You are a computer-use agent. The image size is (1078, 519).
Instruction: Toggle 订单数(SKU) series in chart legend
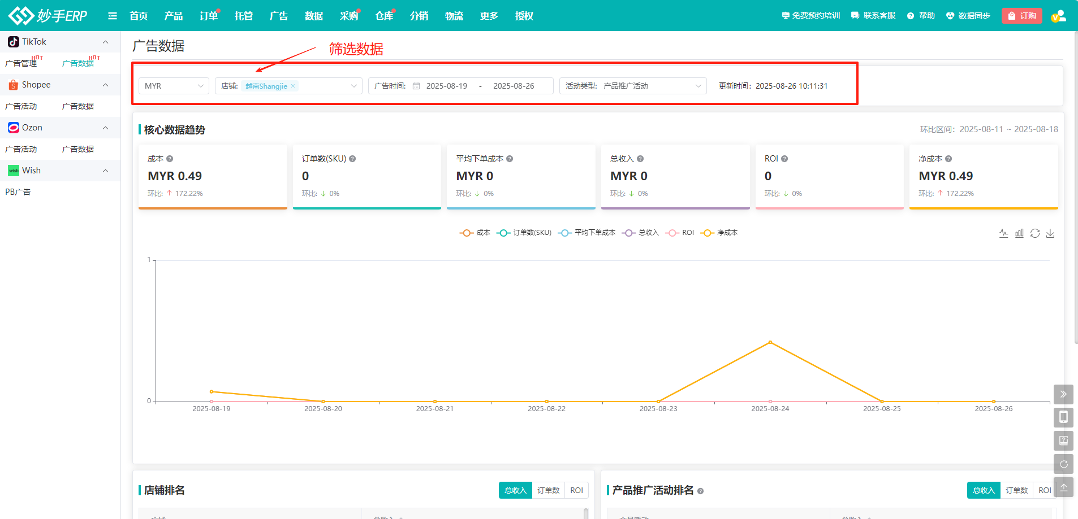524,233
